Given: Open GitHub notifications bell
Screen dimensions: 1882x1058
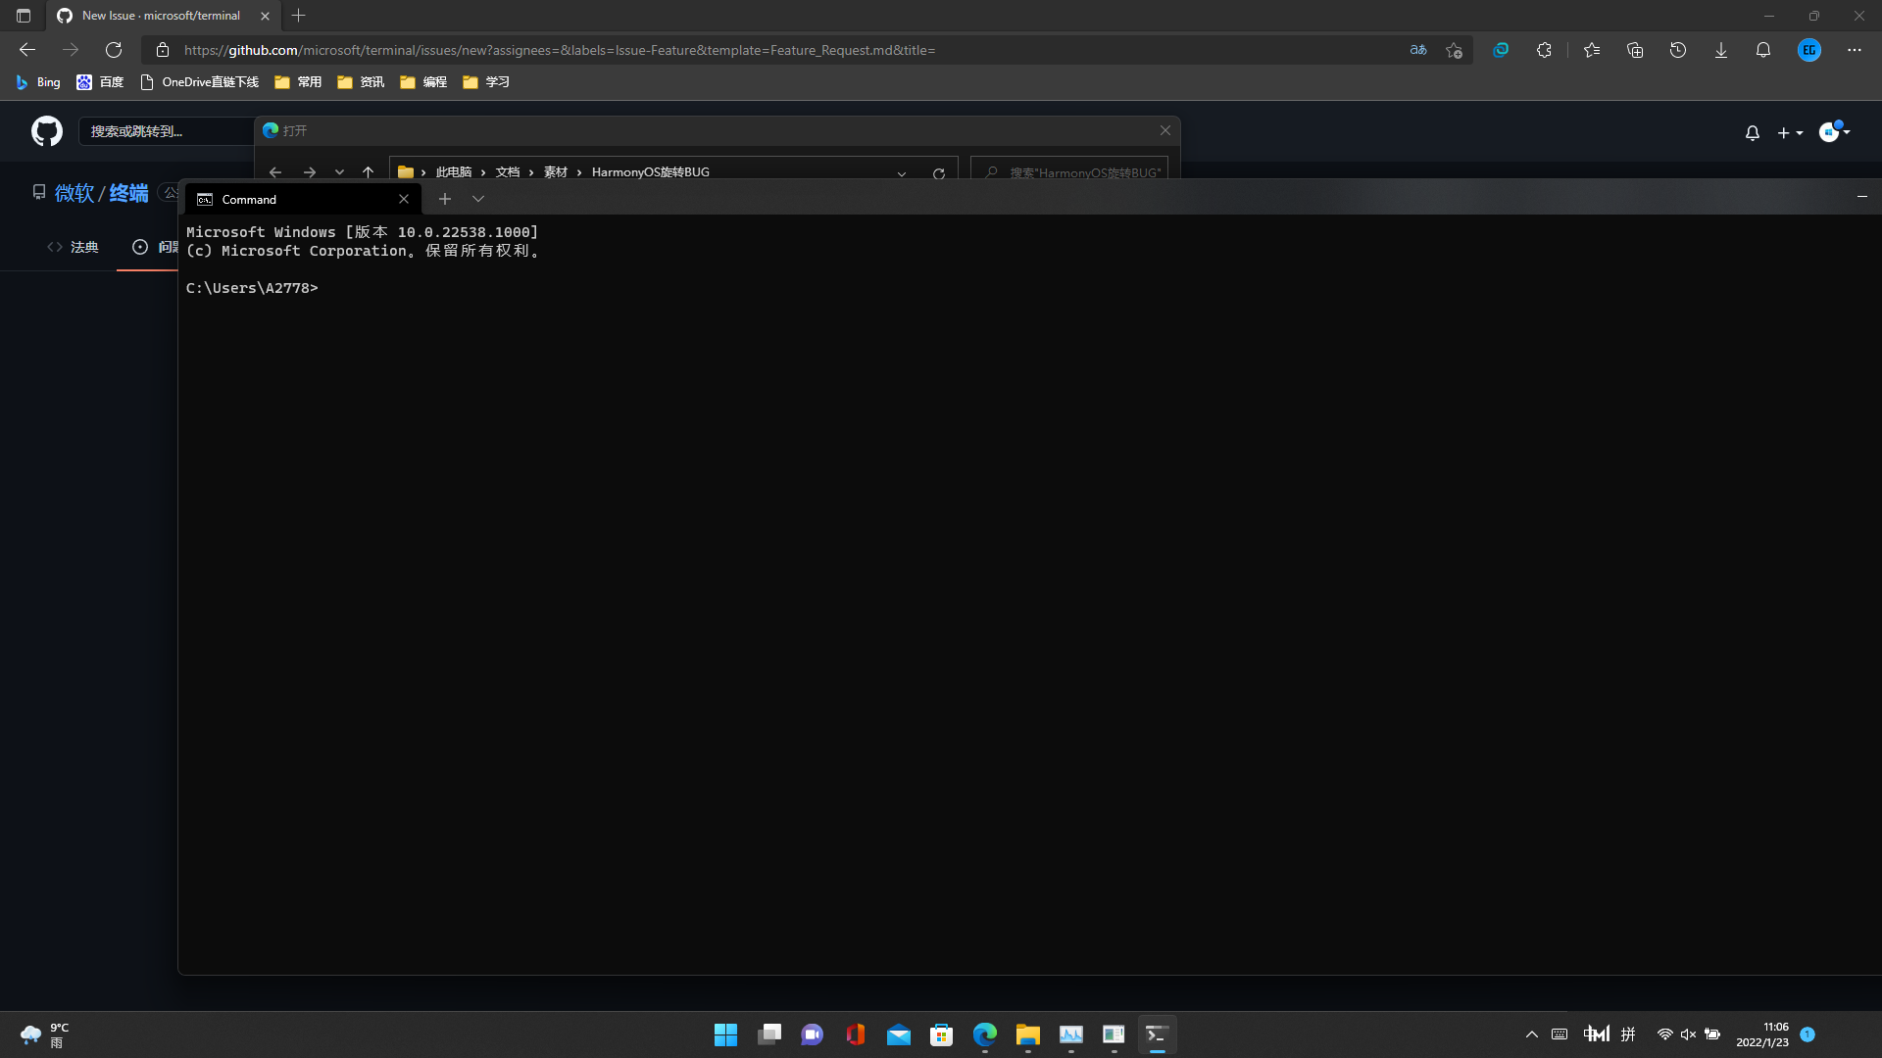Looking at the screenshot, I should (x=1753, y=132).
